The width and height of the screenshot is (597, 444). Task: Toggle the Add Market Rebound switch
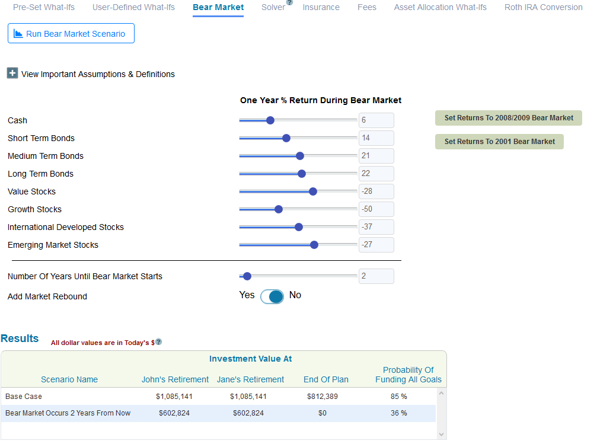pyautogui.click(x=272, y=296)
